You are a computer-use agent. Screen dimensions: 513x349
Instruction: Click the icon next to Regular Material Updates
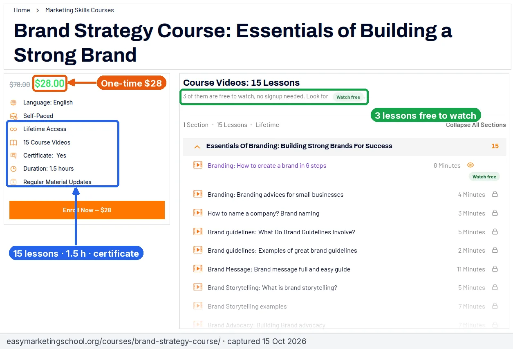13,182
